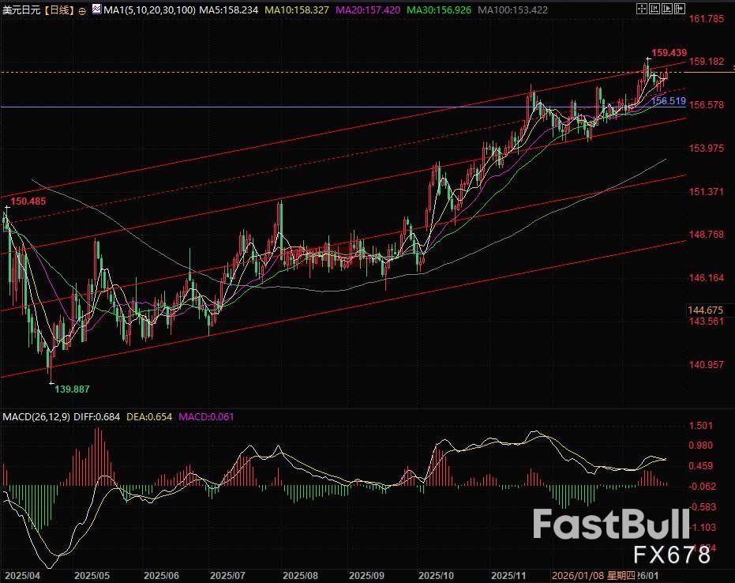
Task: Open the MACD(26,12,9) indicator settings
Action: [x=36, y=416]
